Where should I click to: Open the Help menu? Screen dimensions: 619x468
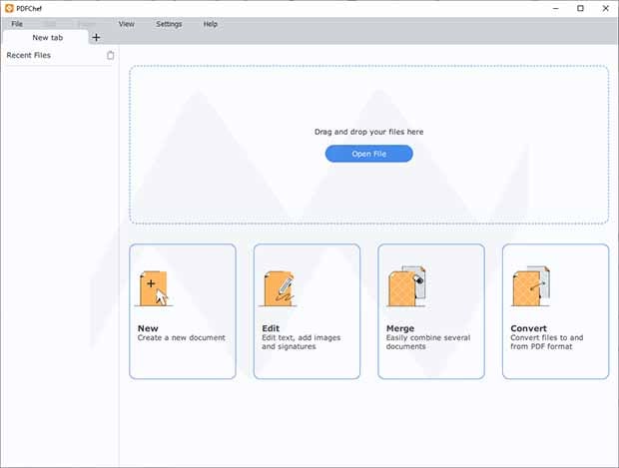(210, 23)
